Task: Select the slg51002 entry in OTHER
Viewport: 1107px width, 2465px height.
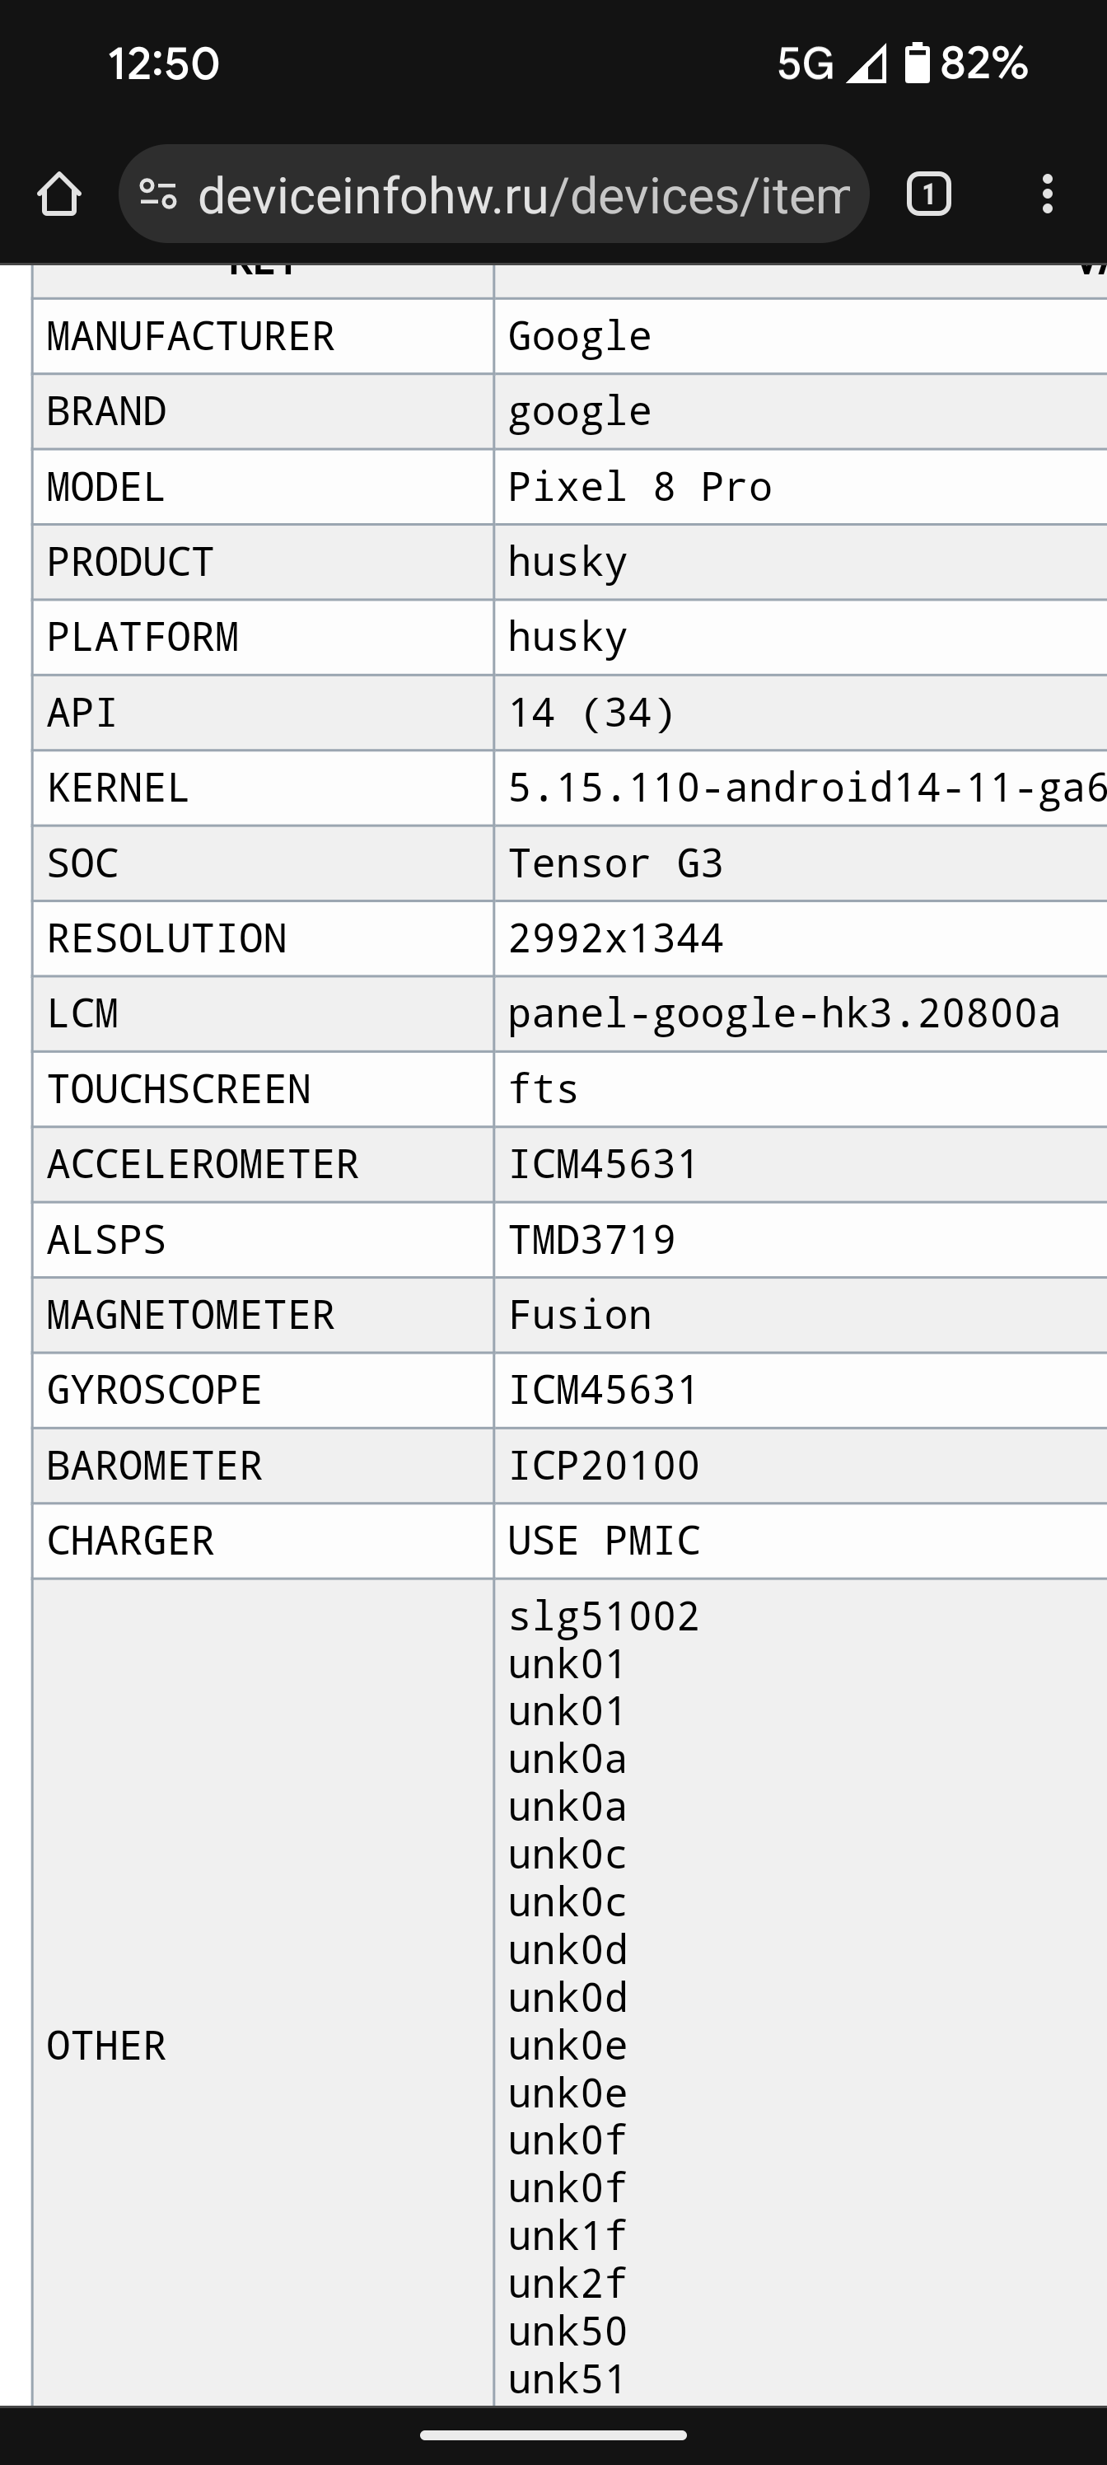Action: coord(604,1617)
